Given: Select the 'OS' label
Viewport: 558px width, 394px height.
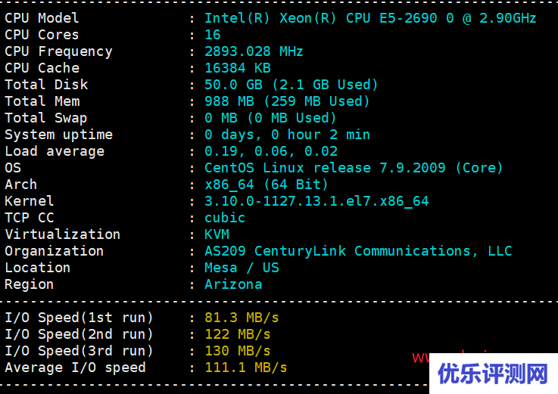Looking at the screenshot, I should tap(13, 168).
